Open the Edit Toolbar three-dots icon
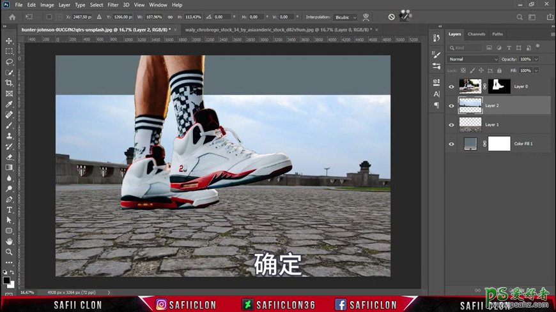Screen dimensions: 556x312 [x=9, y=263]
